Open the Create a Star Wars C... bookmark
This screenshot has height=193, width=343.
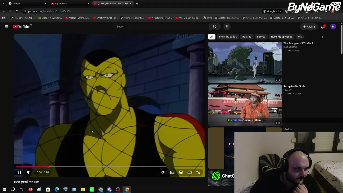click(x=254, y=18)
